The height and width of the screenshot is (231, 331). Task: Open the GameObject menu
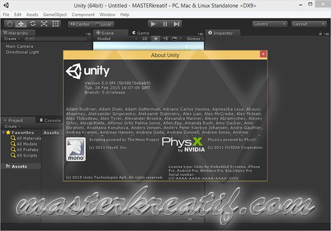(x=55, y=14)
